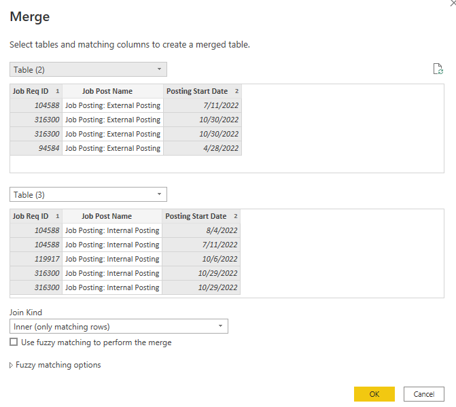
Task: Select Posting Start Date column in Table (3)
Action: pyautogui.click(x=201, y=216)
